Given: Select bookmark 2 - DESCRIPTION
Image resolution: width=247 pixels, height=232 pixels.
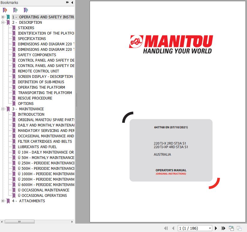Looking at the screenshot, I should pos(27,23).
